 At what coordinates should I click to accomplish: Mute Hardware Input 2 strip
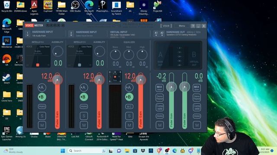coord(84,125)
